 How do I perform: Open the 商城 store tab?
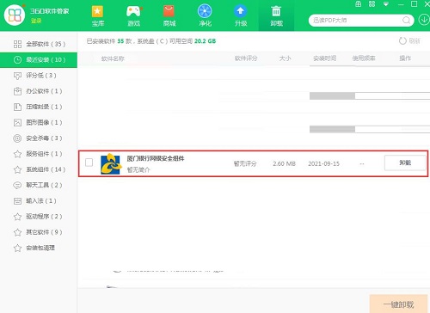(x=169, y=16)
